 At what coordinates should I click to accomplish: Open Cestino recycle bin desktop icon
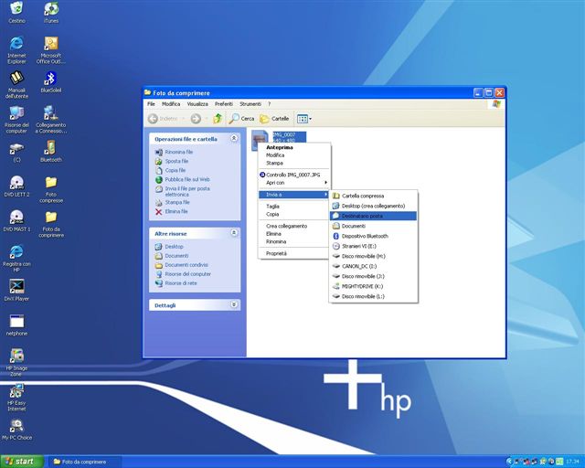click(16, 12)
